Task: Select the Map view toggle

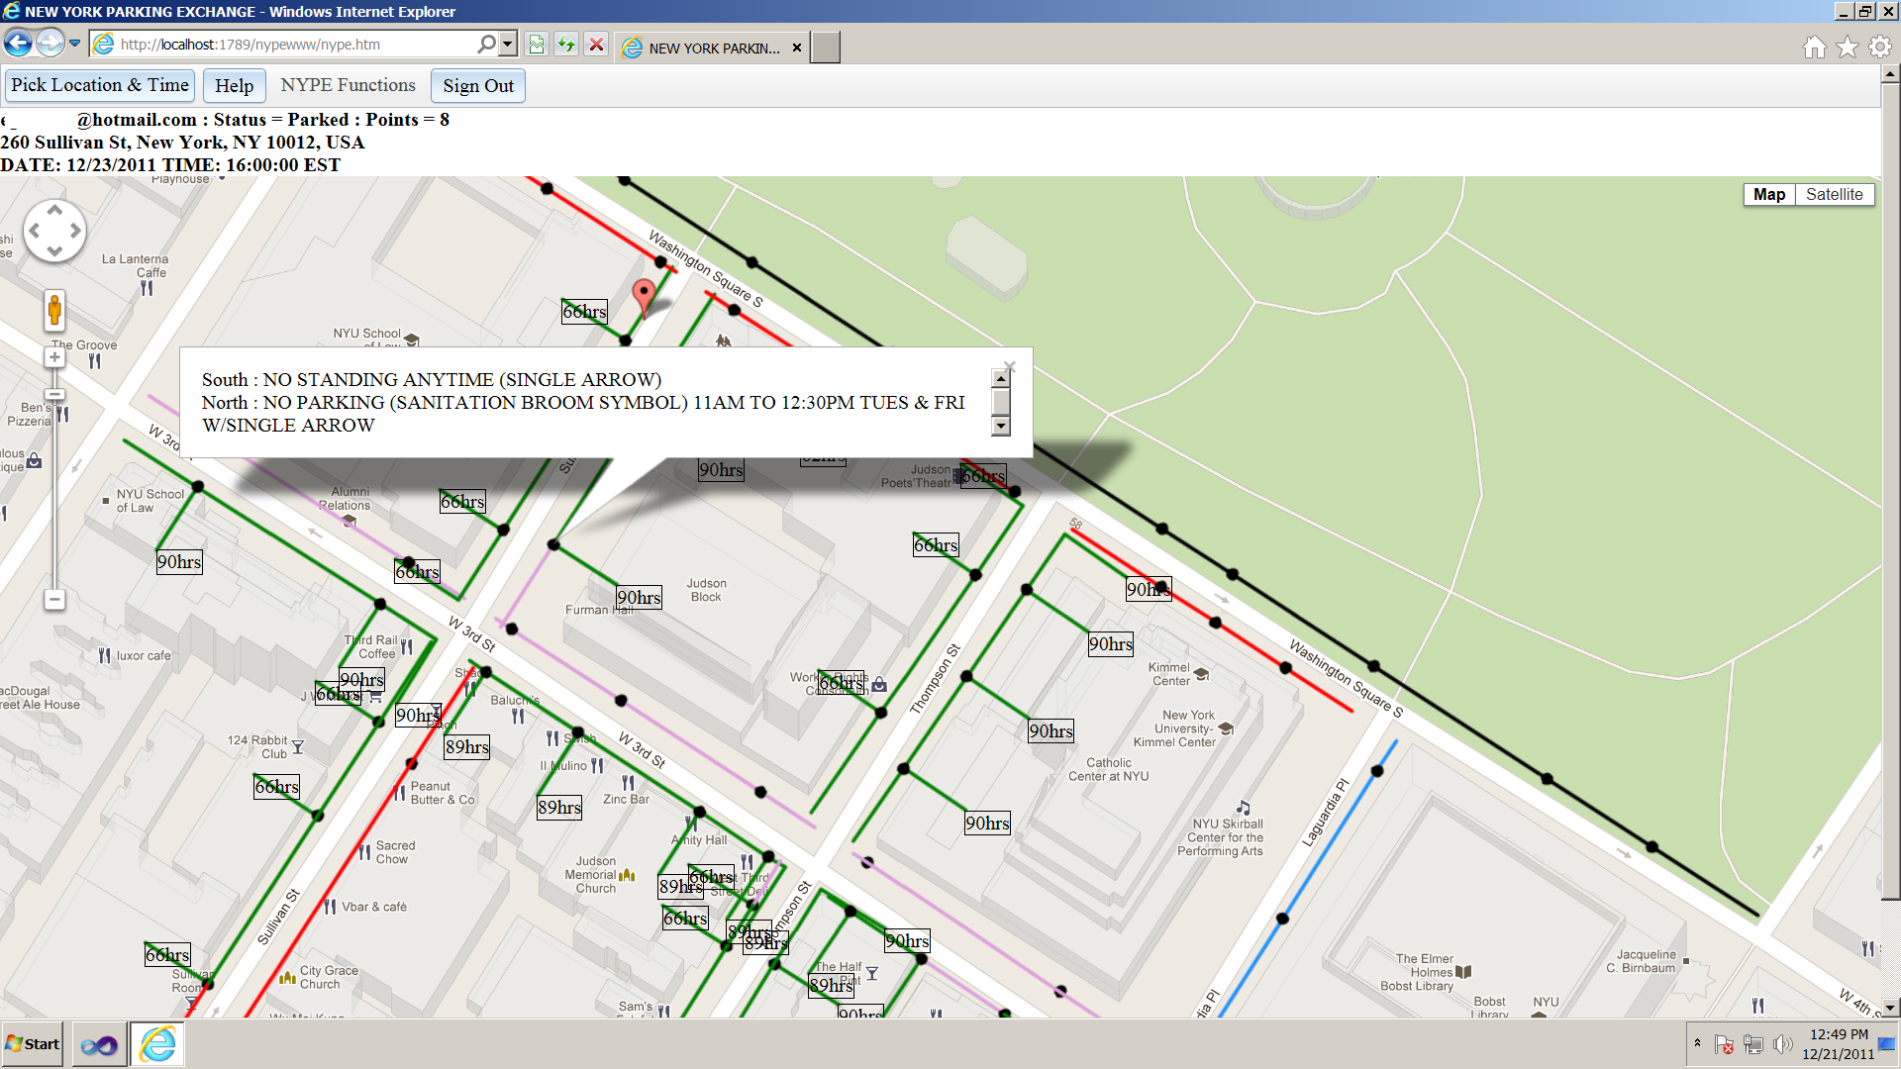Action: tap(1768, 194)
